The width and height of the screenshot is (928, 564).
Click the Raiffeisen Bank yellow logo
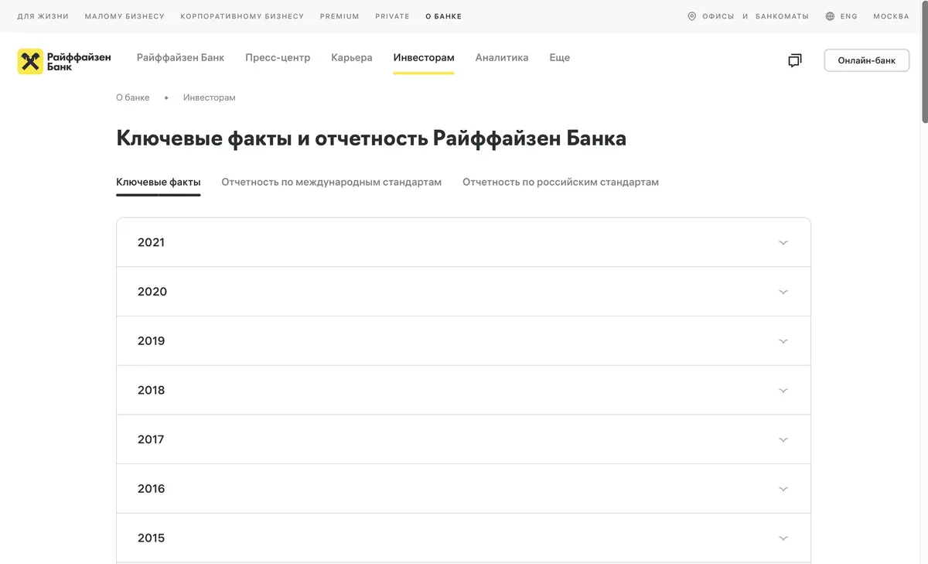(30, 62)
